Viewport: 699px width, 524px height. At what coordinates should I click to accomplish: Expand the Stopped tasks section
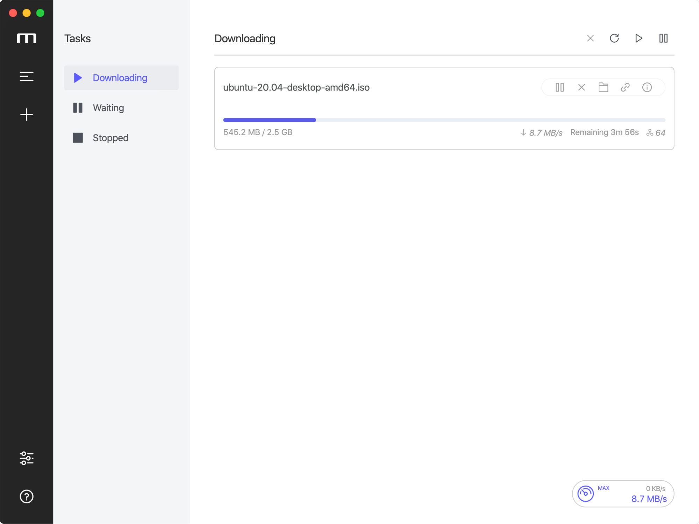coord(110,138)
